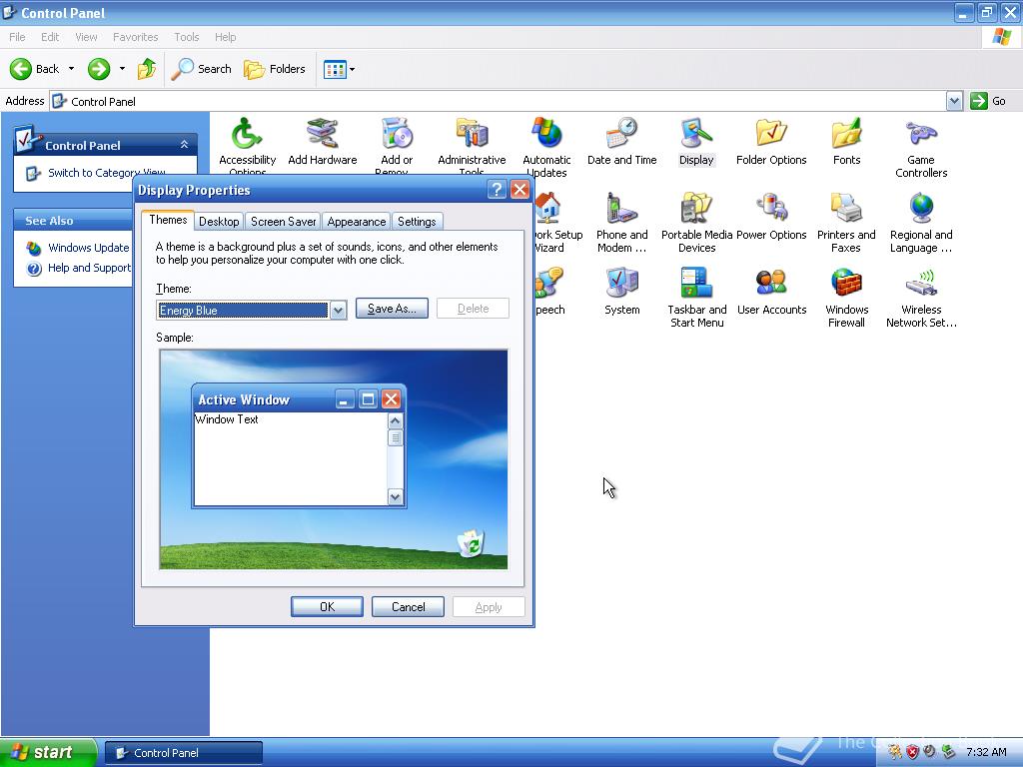
Task: Click Cancel in Display Properties
Action: 408,606
